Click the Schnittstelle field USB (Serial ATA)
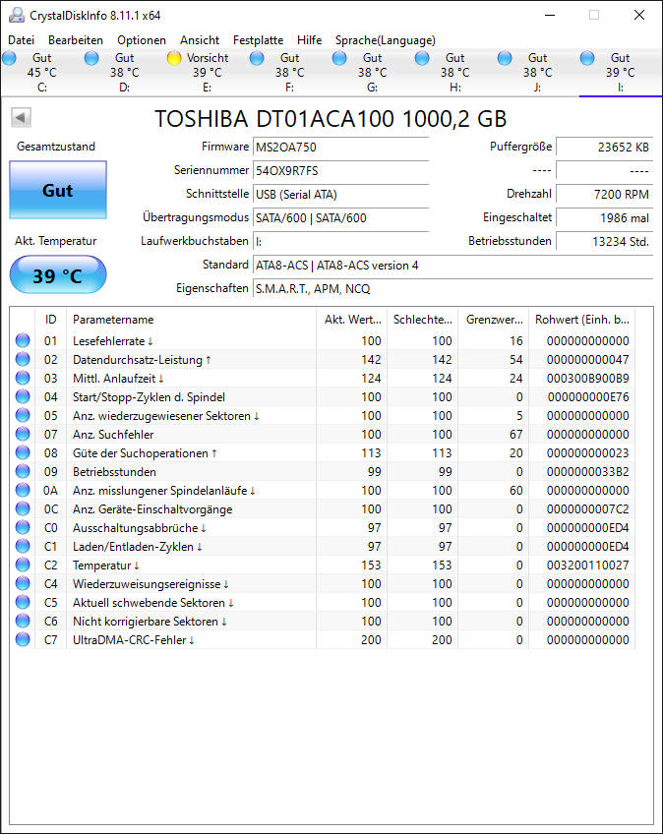The width and height of the screenshot is (663, 834). 340,195
